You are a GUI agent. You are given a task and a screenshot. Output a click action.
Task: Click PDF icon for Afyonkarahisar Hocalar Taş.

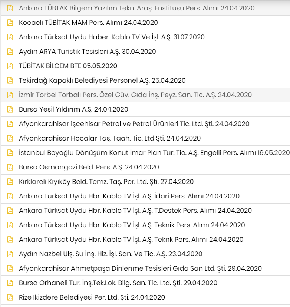click(x=10, y=138)
